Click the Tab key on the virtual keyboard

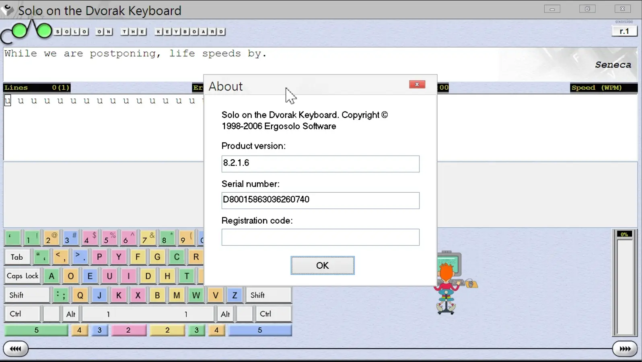[x=17, y=257]
